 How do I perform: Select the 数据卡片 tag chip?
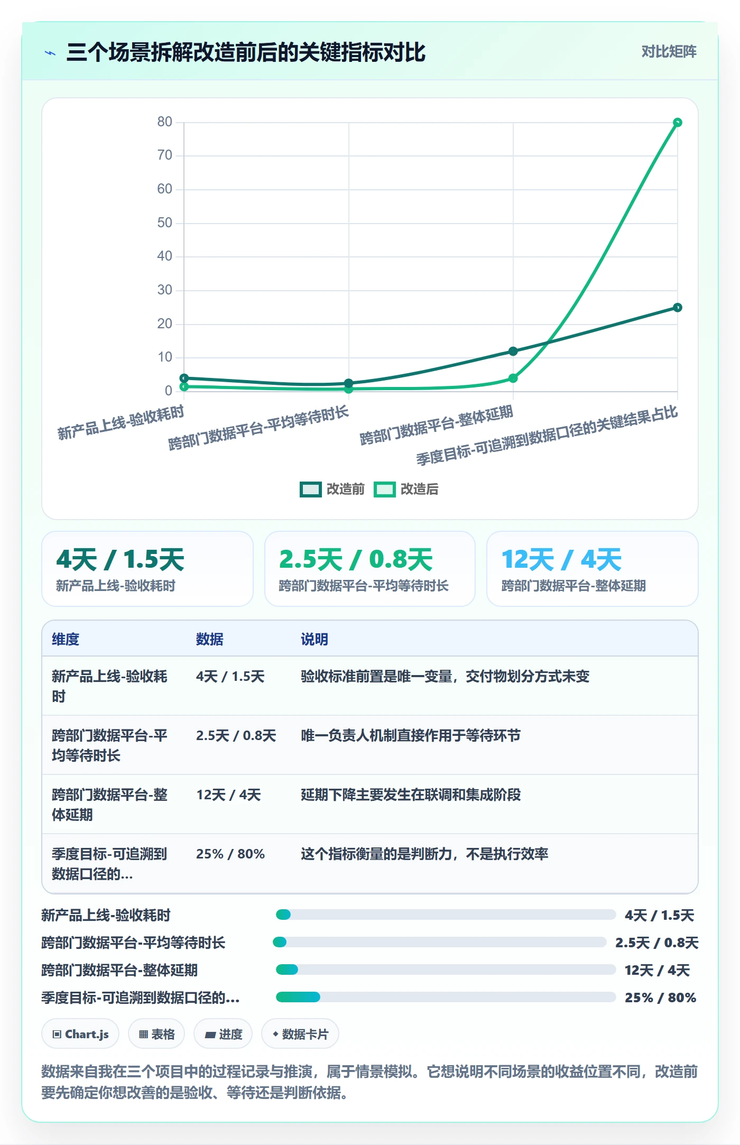click(x=300, y=1034)
